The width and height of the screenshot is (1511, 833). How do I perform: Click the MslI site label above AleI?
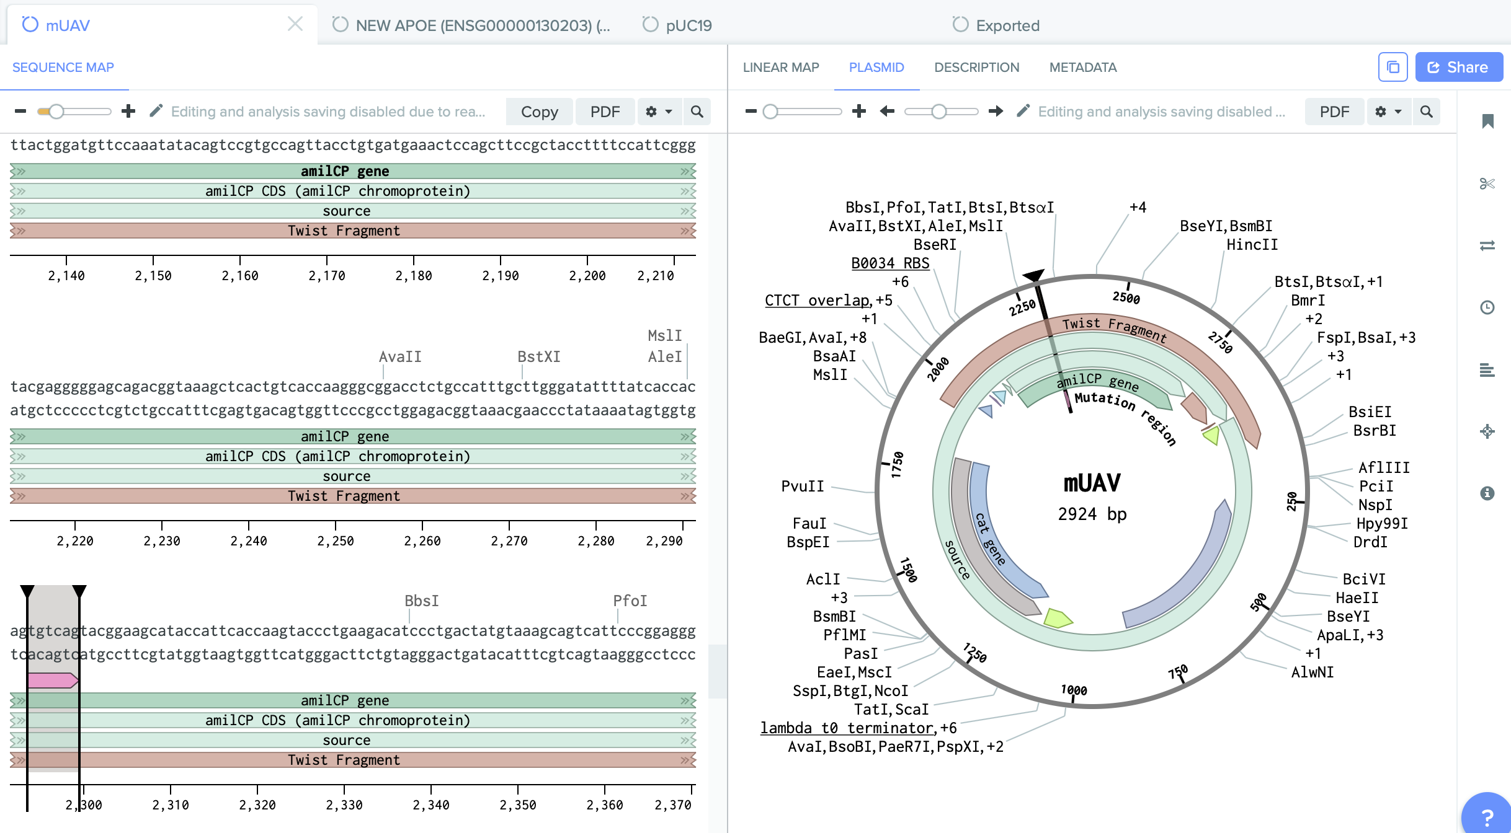665,336
